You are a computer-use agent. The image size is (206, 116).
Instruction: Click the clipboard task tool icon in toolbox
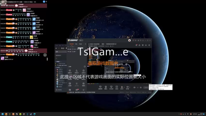83,71
